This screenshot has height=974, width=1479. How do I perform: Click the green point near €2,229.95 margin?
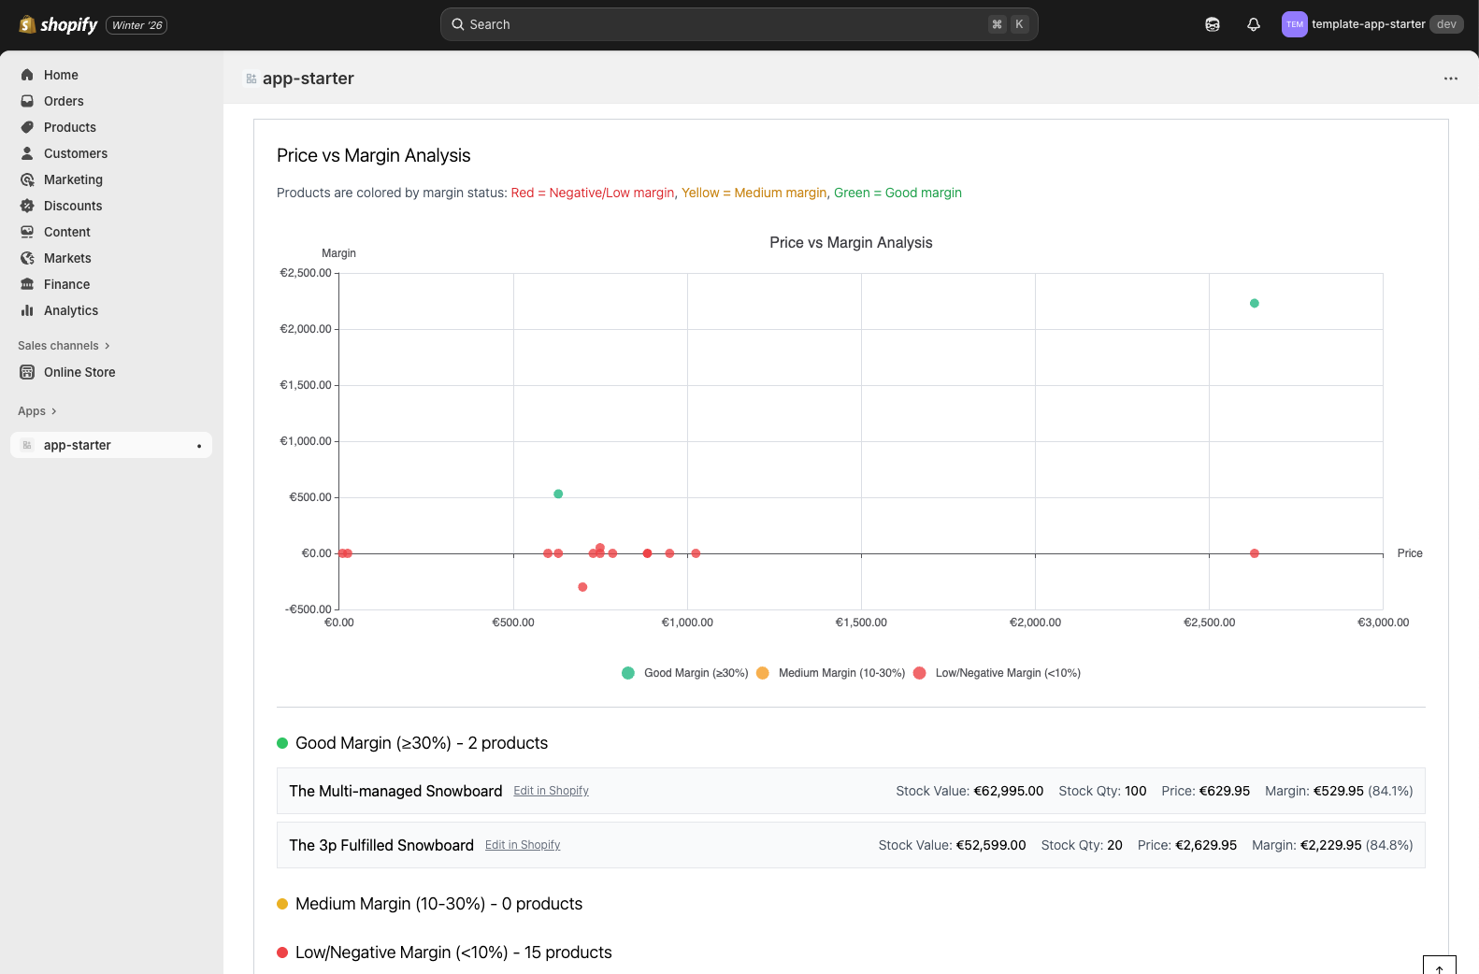point(1255,303)
